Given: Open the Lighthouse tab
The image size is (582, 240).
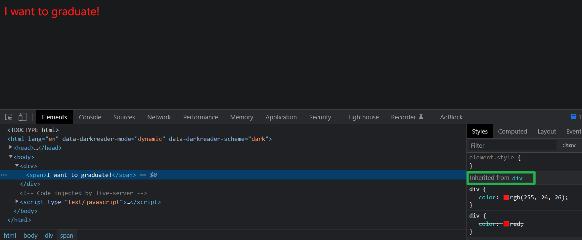Looking at the screenshot, I should 363,117.
